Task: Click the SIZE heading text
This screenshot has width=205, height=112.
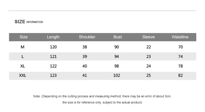Action: (20, 22)
